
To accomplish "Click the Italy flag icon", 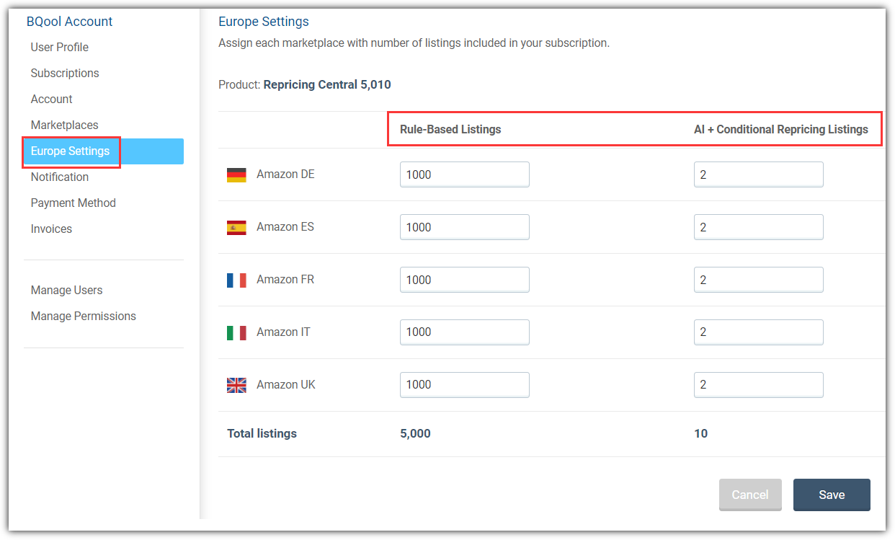I will coord(236,332).
